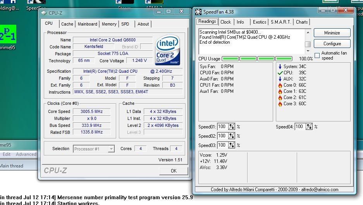Click the Bus Speed value 333.9 MHz

pyautogui.click(x=91, y=125)
